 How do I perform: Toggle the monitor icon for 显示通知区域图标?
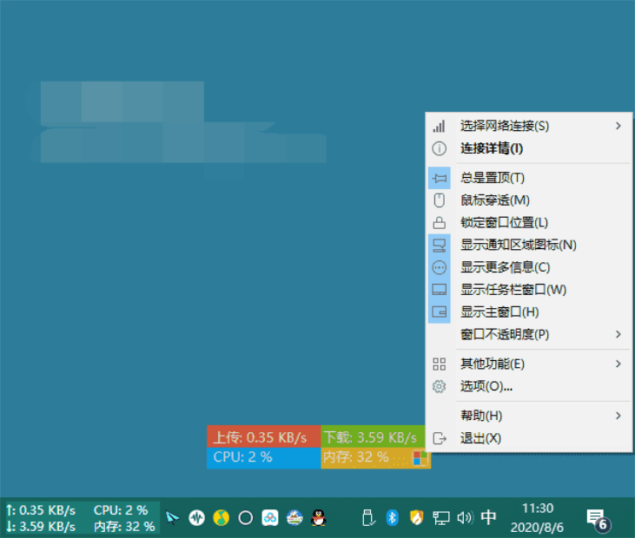coord(439,245)
